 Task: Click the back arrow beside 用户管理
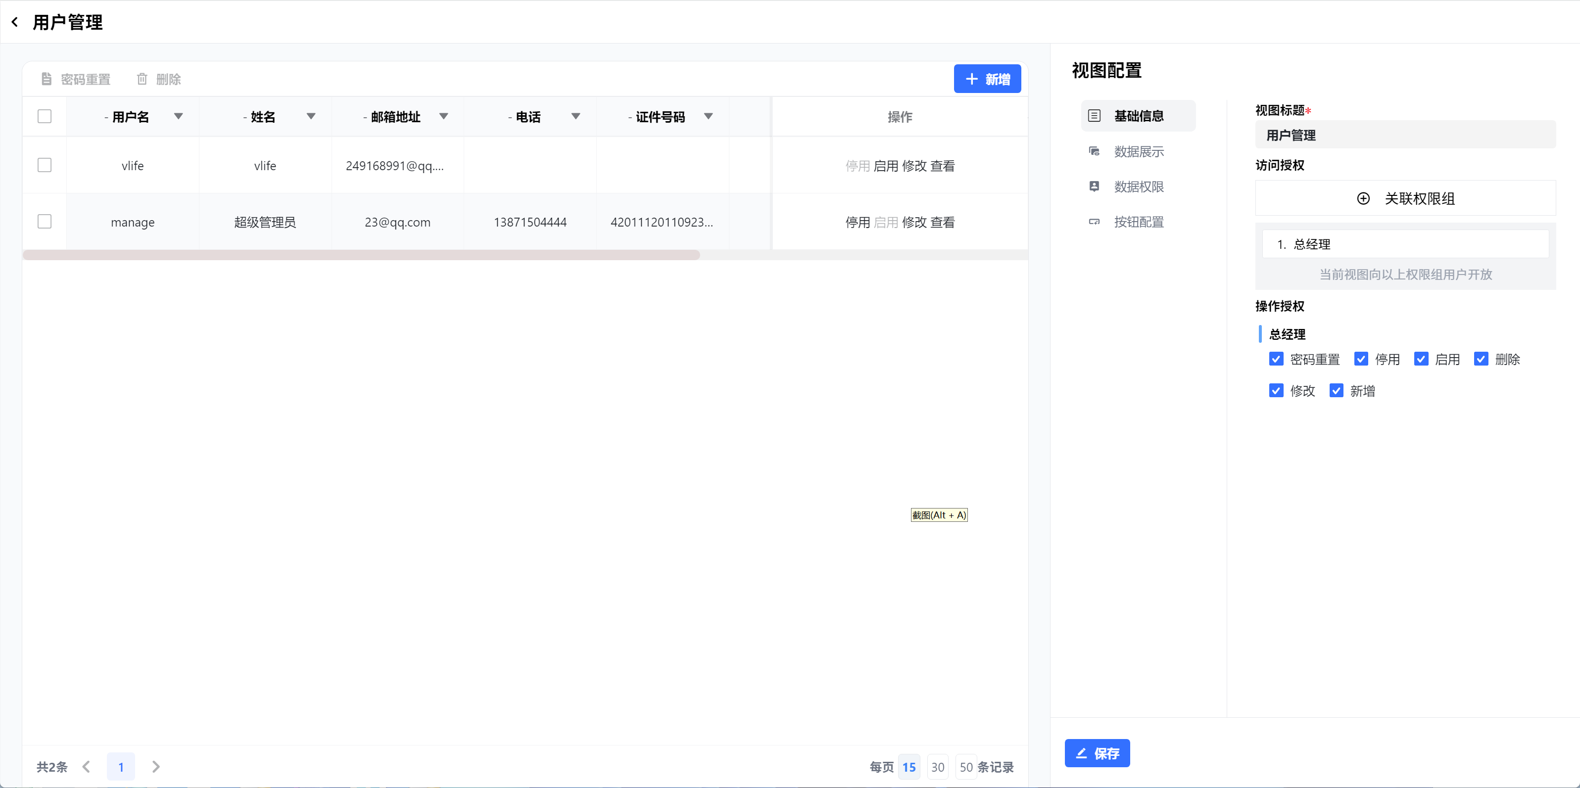15,23
